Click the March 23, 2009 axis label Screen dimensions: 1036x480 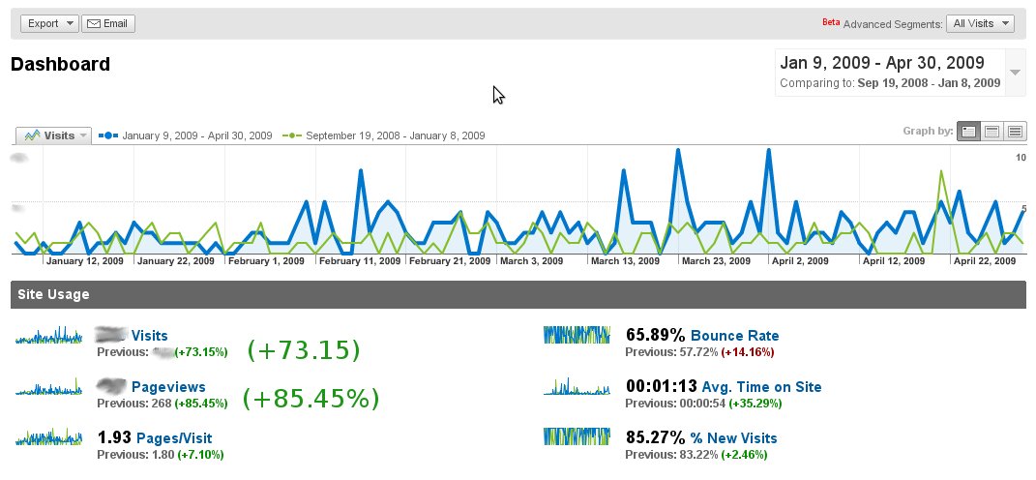click(716, 261)
